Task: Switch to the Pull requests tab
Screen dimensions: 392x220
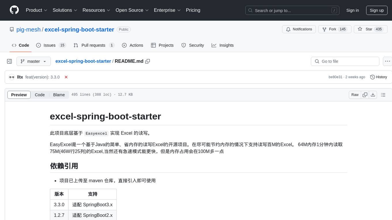Action: click(94, 45)
